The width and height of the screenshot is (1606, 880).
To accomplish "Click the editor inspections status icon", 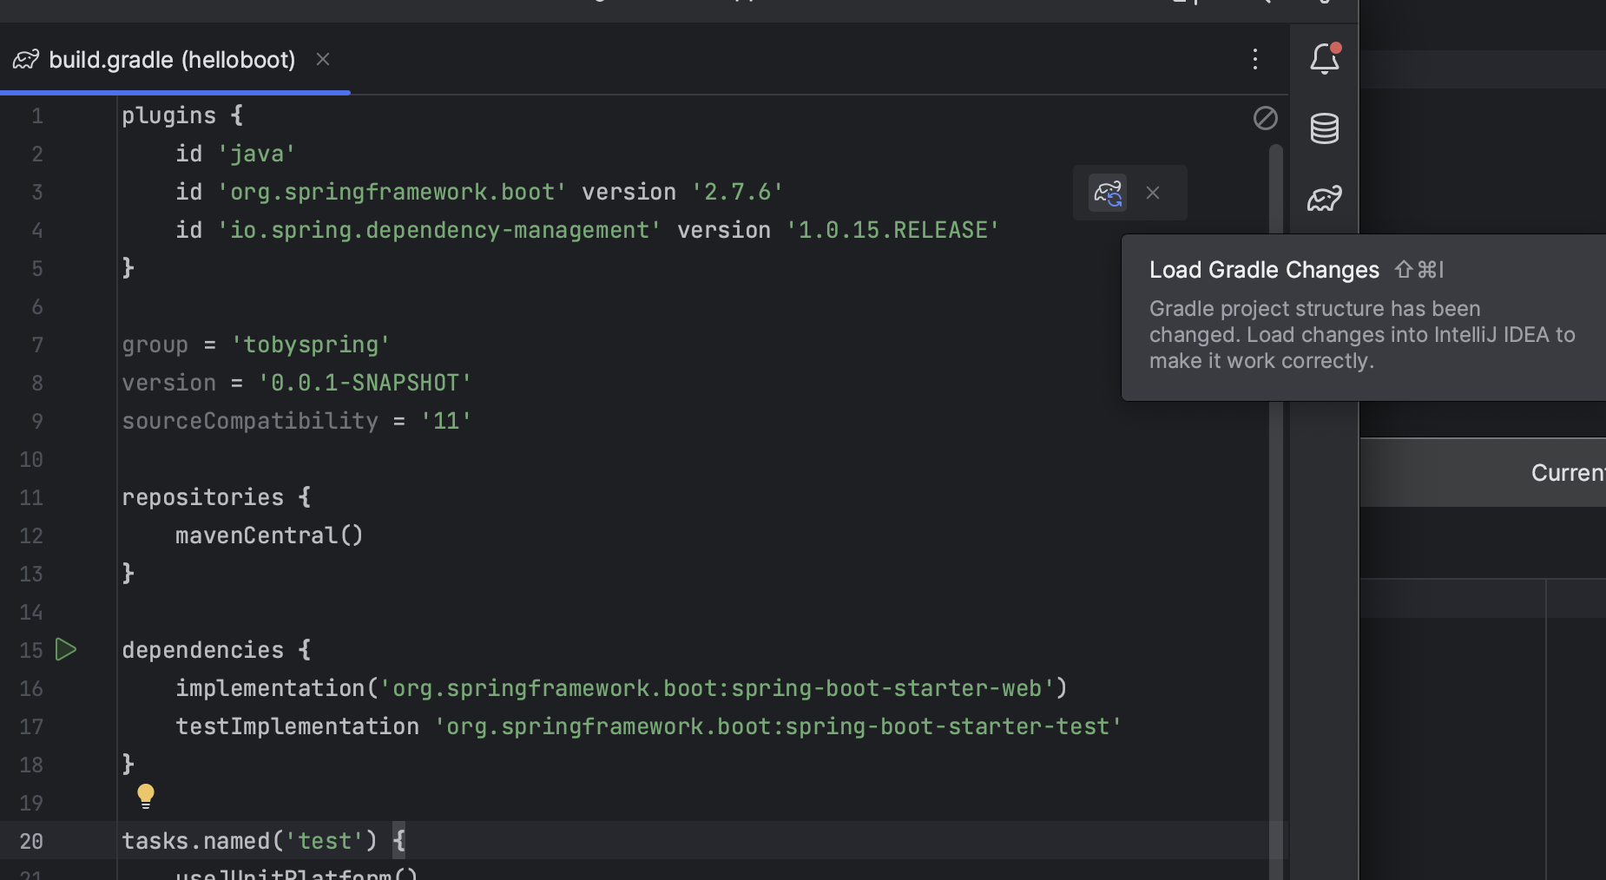I will click(x=1266, y=118).
